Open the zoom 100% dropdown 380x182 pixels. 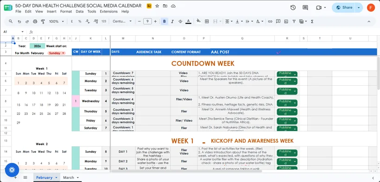pyautogui.click(x=57, y=21)
